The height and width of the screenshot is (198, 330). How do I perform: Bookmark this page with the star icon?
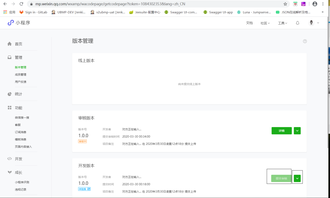285,4
